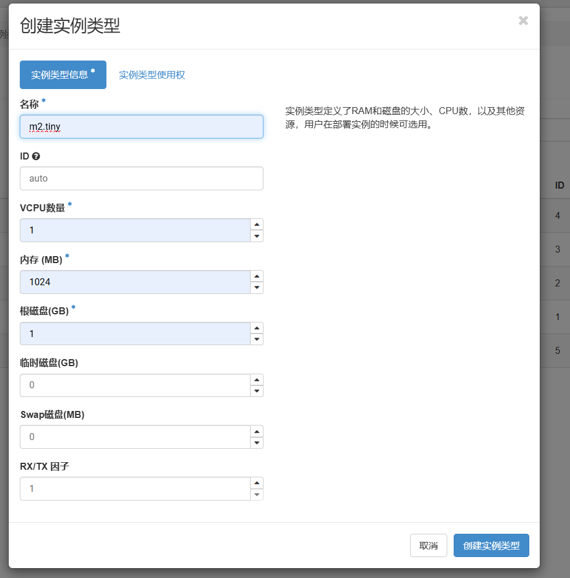The height and width of the screenshot is (578, 570).
Task: Click inside the Swap磁盘(MB) input field
Action: click(x=134, y=437)
